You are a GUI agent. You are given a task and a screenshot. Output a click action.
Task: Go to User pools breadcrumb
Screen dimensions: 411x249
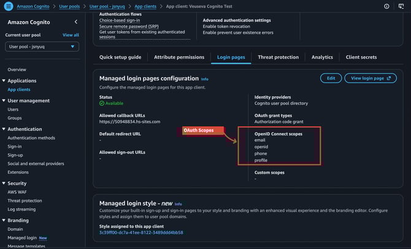69,6
